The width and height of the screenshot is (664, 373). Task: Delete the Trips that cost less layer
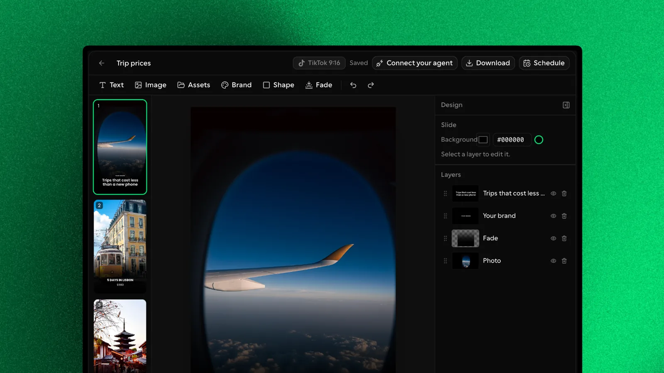[564, 194]
